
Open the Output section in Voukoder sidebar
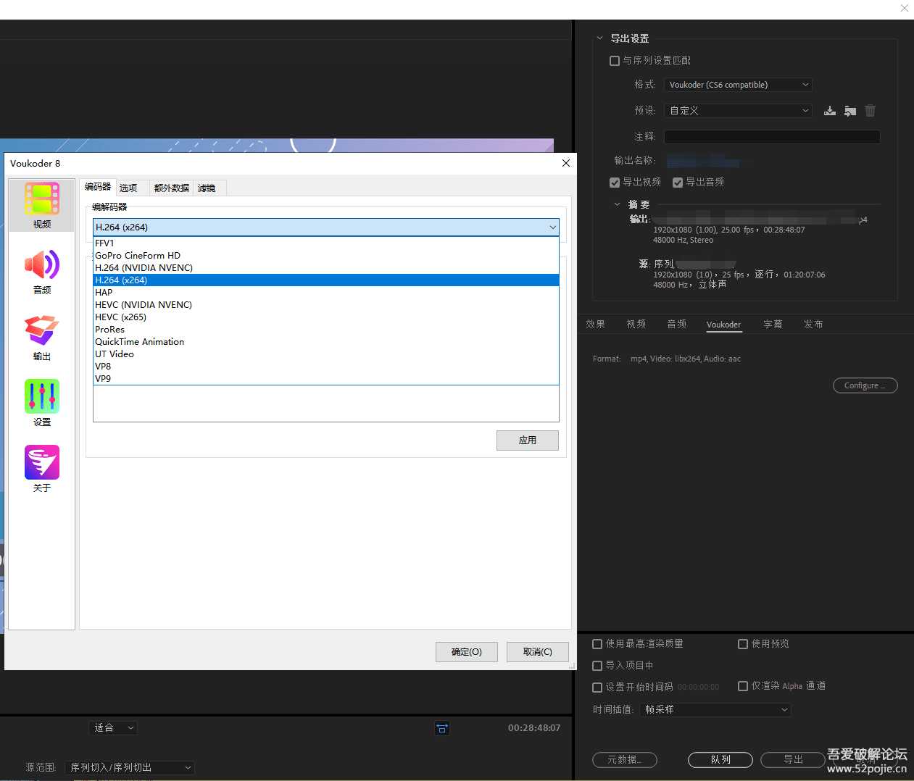pos(42,338)
